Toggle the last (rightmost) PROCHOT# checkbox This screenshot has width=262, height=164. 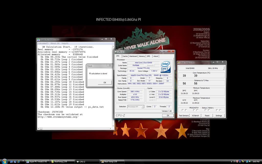point(220,110)
